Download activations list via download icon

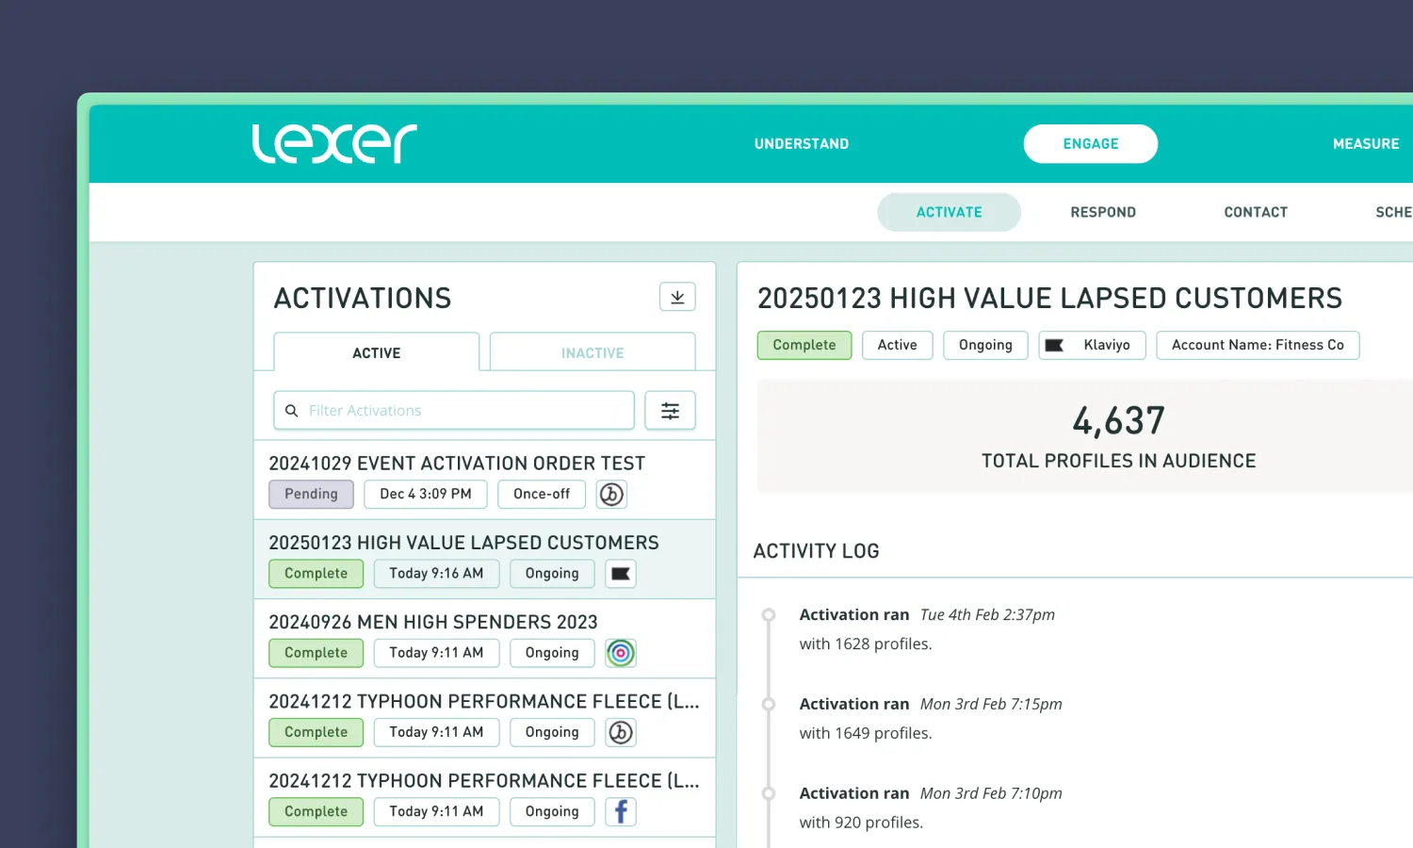pos(677,297)
